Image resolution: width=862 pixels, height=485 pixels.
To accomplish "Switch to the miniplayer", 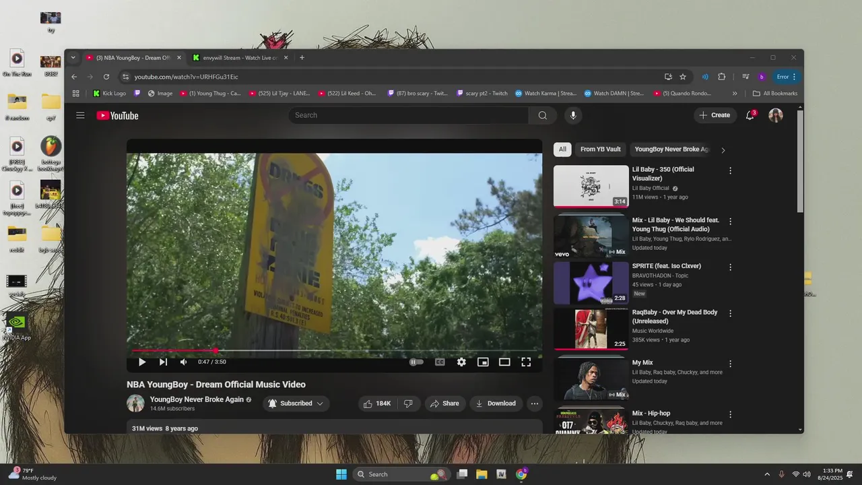I will click(x=483, y=362).
